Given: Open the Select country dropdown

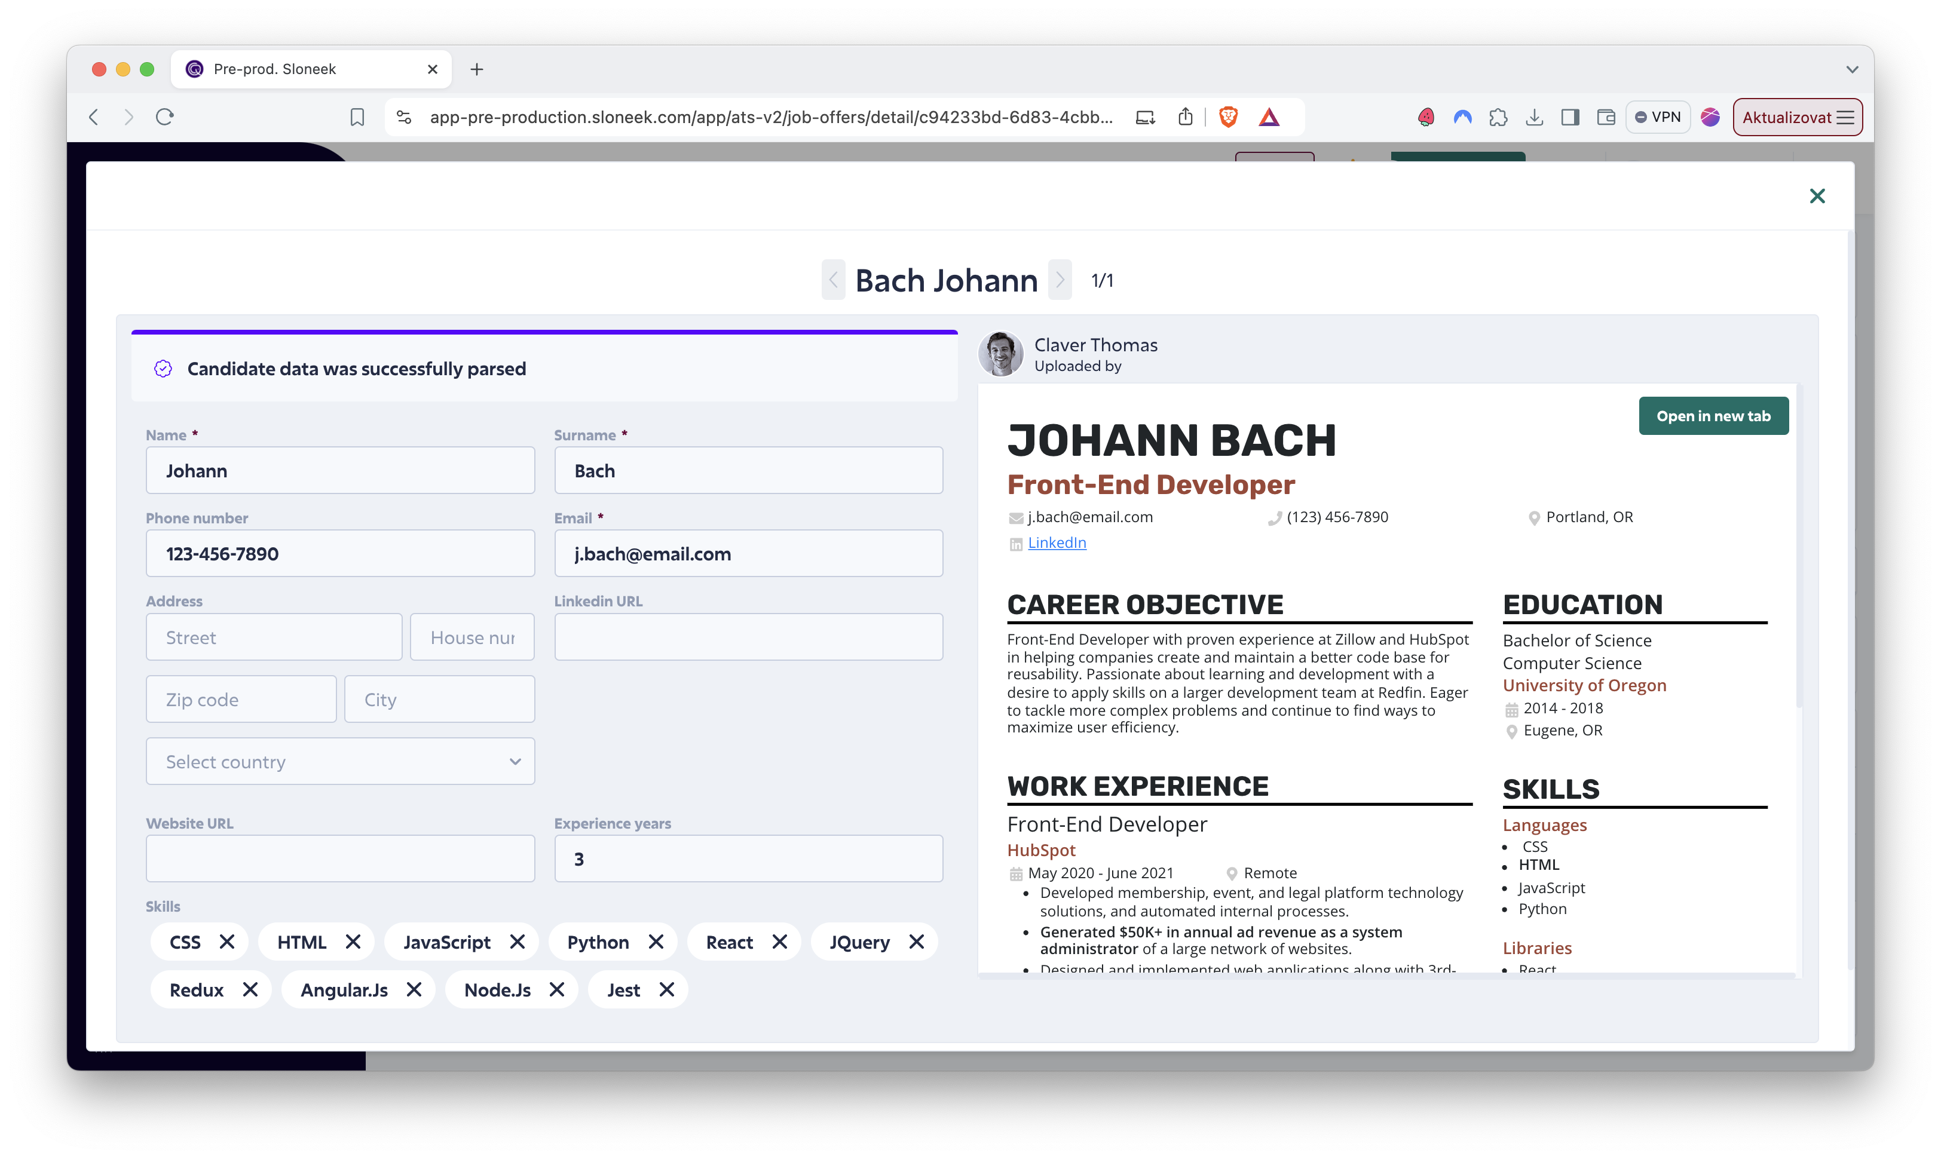Looking at the screenshot, I should pos(340,762).
